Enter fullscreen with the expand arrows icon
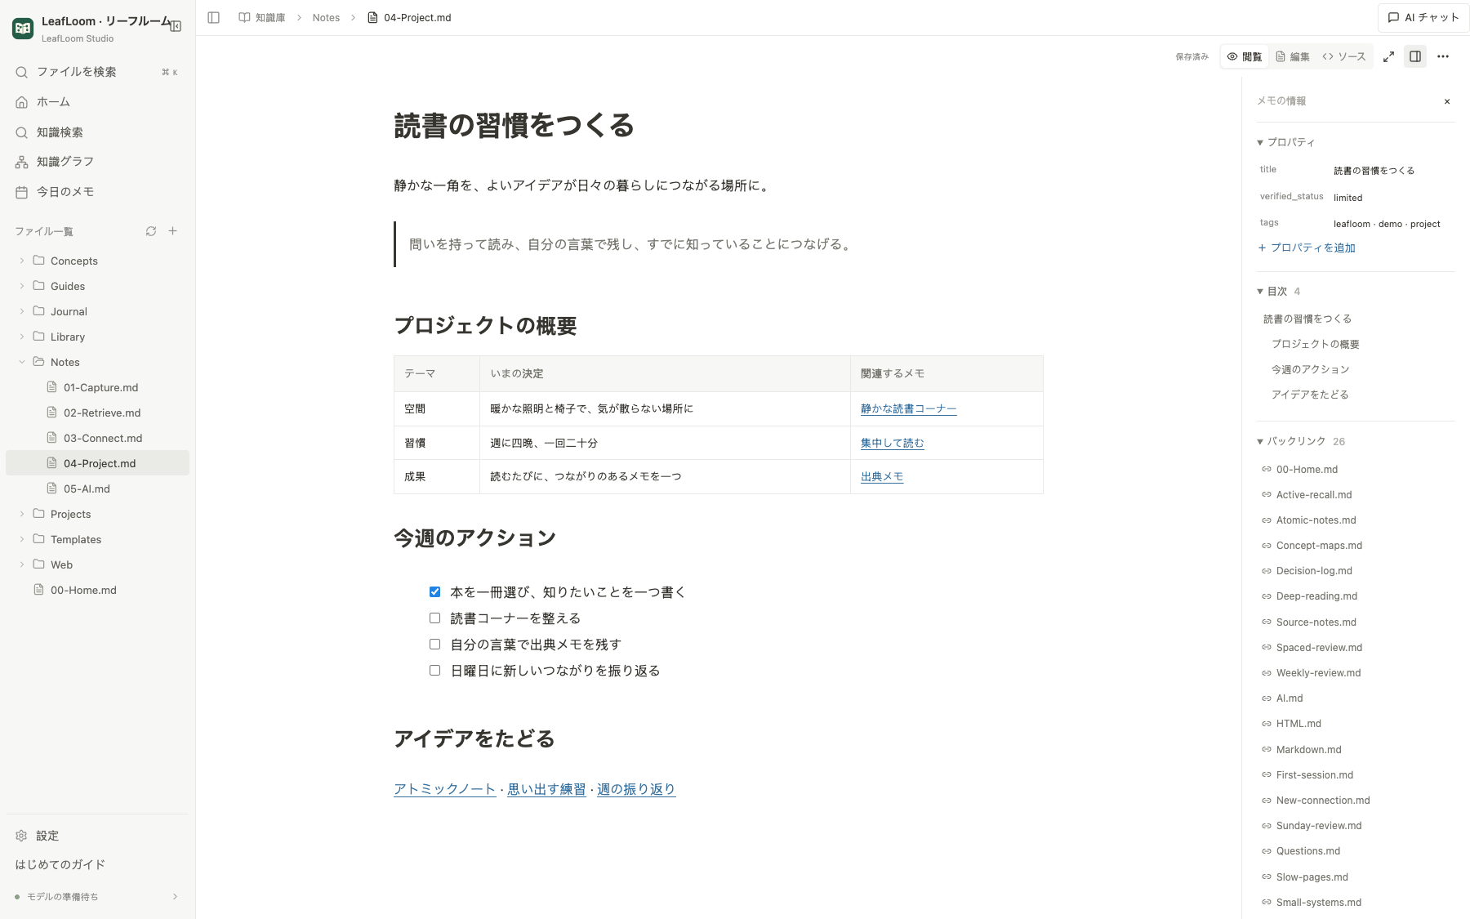The height and width of the screenshot is (919, 1470). point(1388,56)
